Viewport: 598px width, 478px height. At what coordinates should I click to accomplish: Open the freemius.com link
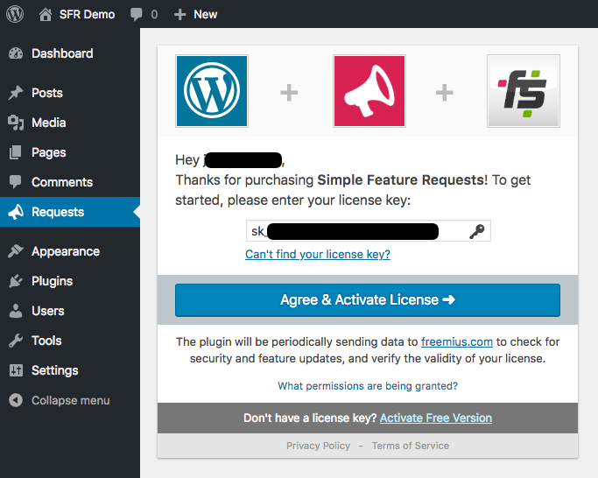[456, 341]
